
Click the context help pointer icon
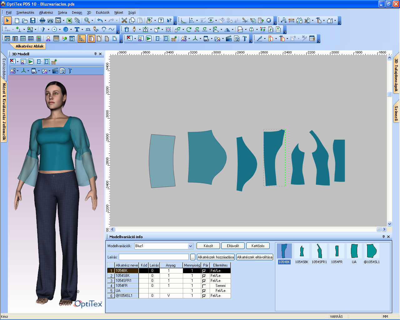[169, 21]
